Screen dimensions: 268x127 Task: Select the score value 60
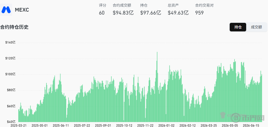click(102, 13)
